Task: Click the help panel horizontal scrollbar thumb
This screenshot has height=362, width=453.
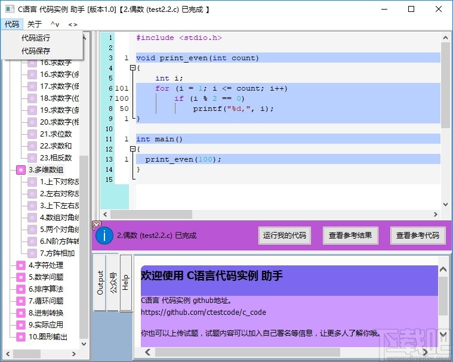Action: (x=248, y=352)
